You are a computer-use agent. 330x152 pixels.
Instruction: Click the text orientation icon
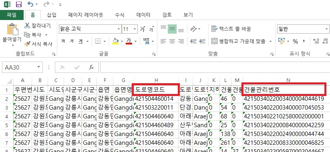click(x=193, y=29)
